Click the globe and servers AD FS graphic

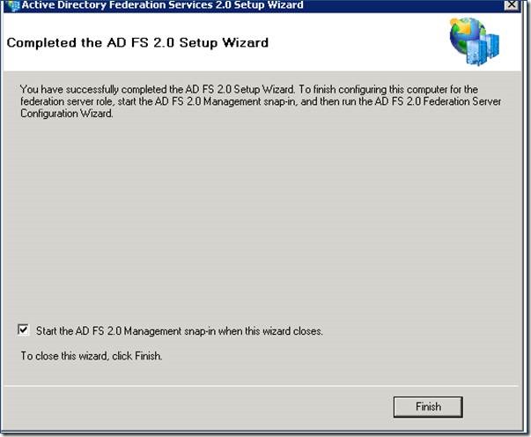(474, 41)
